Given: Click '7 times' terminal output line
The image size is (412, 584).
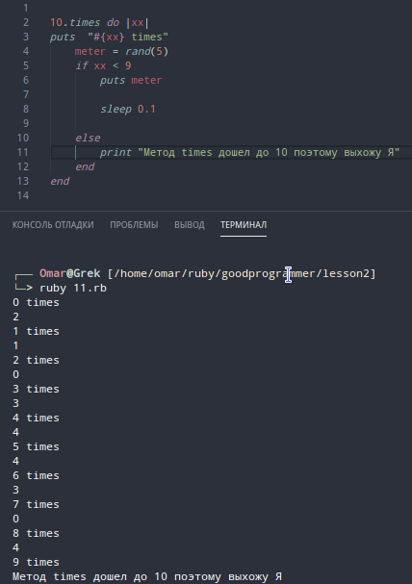Looking at the screenshot, I should pos(36,505).
